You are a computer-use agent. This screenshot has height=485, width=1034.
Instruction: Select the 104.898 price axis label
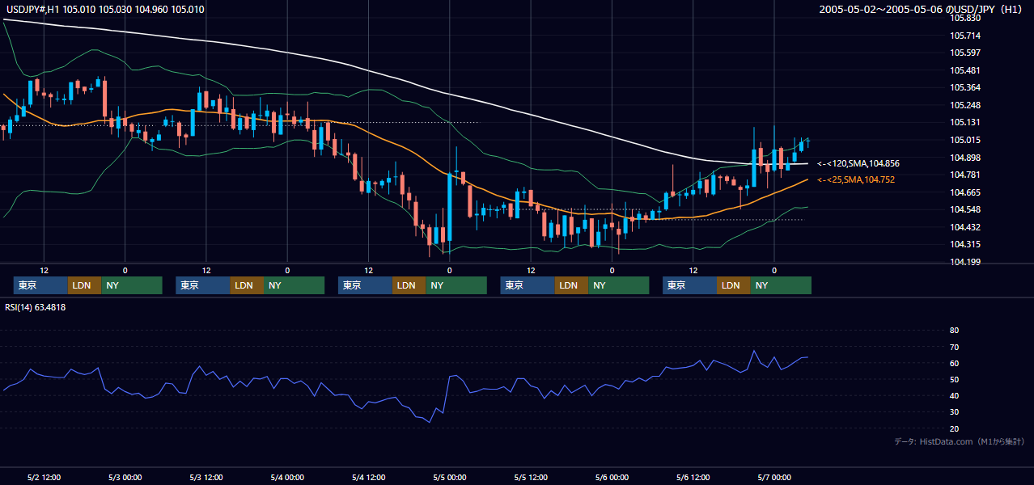965,158
